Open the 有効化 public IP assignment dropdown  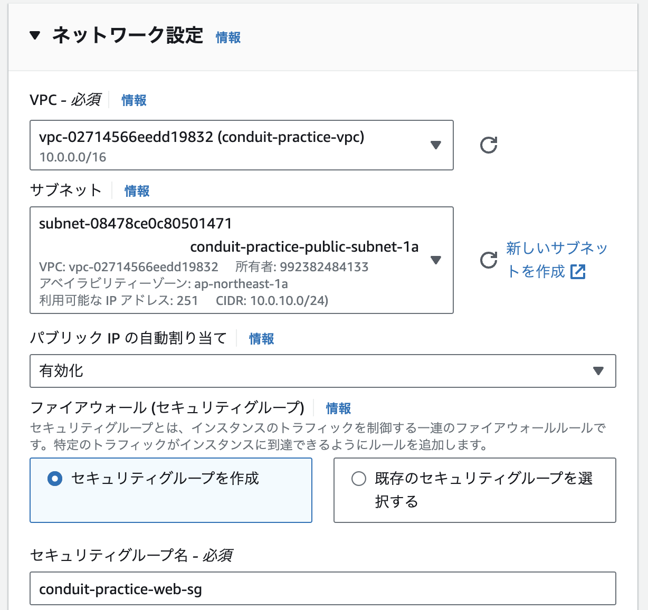pos(323,371)
